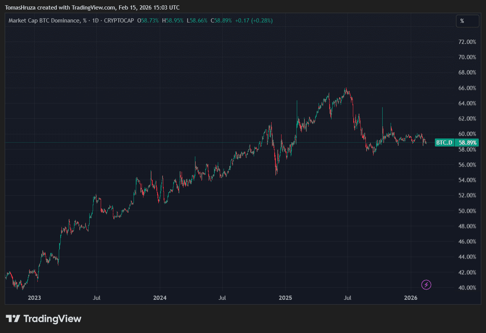Click the 1D interval in chart legend
The width and height of the screenshot is (486, 333).
coord(95,21)
